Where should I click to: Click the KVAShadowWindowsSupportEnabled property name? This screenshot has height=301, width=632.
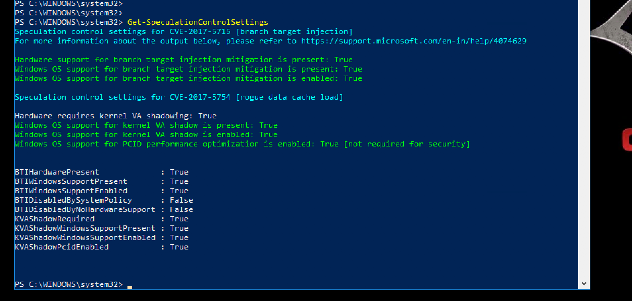[x=85, y=238]
